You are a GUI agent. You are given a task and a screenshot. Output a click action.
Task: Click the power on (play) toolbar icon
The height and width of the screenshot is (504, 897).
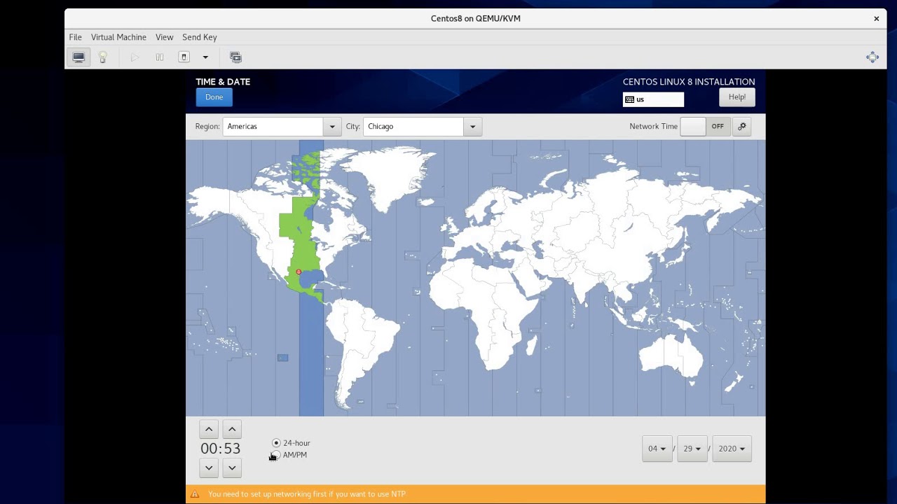point(135,57)
